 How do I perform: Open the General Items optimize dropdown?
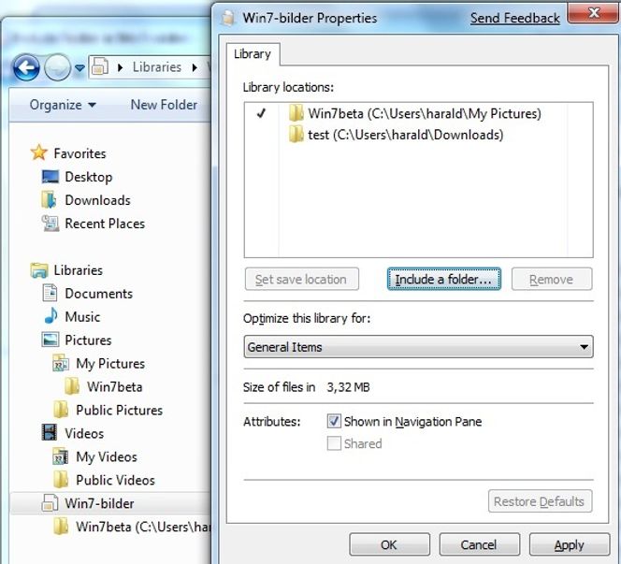[419, 347]
